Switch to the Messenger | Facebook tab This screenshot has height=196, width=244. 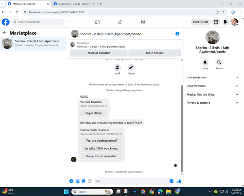pos(28,4)
